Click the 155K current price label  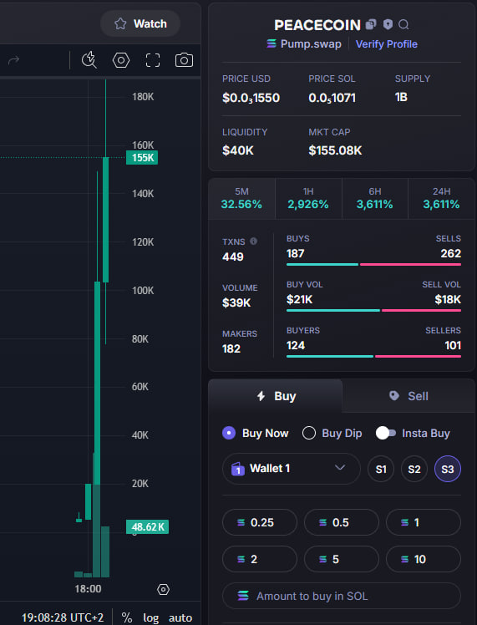(x=142, y=157)
